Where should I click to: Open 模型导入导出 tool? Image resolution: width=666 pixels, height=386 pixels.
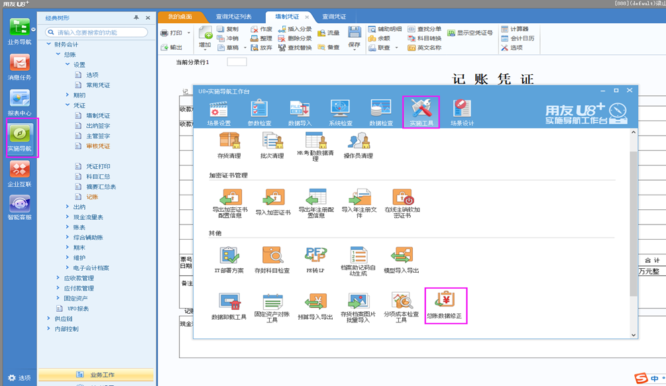pos(402,260)
